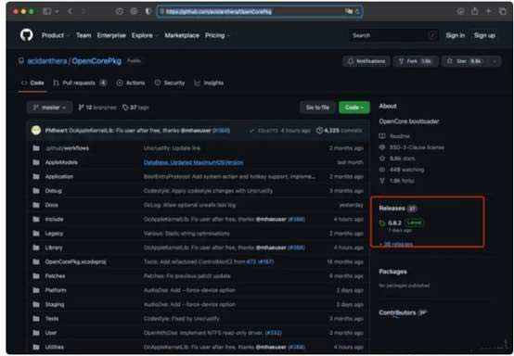Open the Staging folder icon

tap(36, 304)
